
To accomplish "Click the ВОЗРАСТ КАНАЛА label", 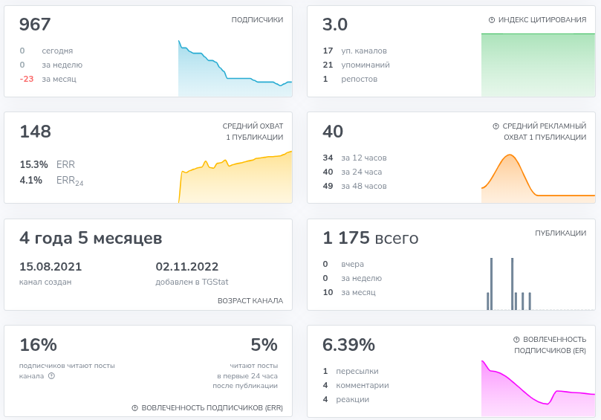I will pos(250,301).
